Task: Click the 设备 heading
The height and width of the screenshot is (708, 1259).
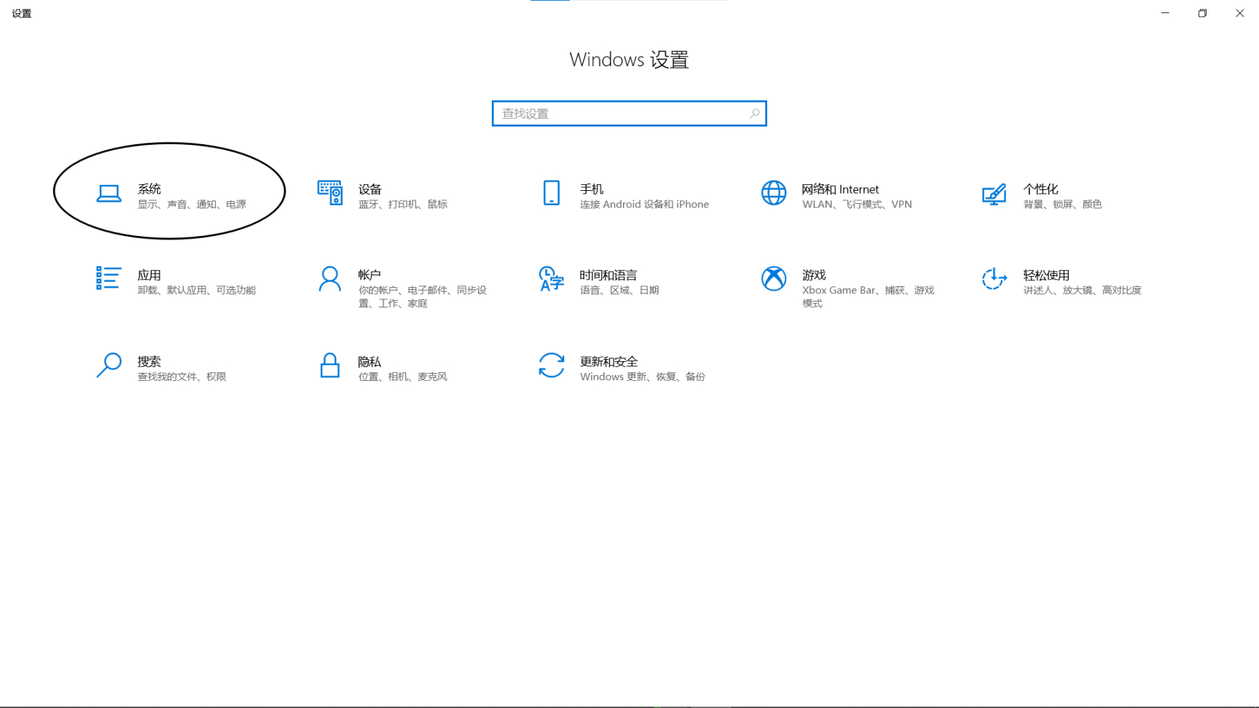Action: [x=370, y=189]
